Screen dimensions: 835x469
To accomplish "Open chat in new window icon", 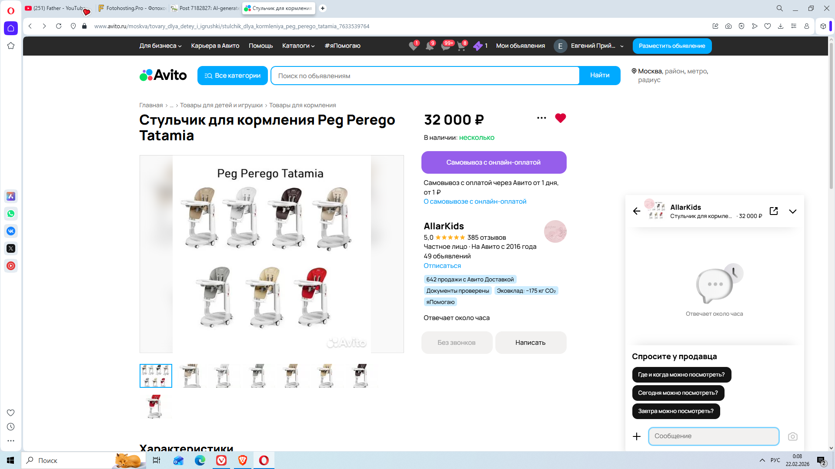I will [774, 211].
